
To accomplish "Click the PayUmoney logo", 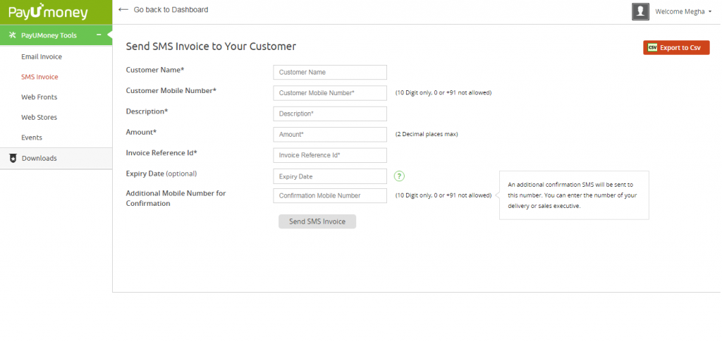I will pyautogui.click(x=48, y=11).
